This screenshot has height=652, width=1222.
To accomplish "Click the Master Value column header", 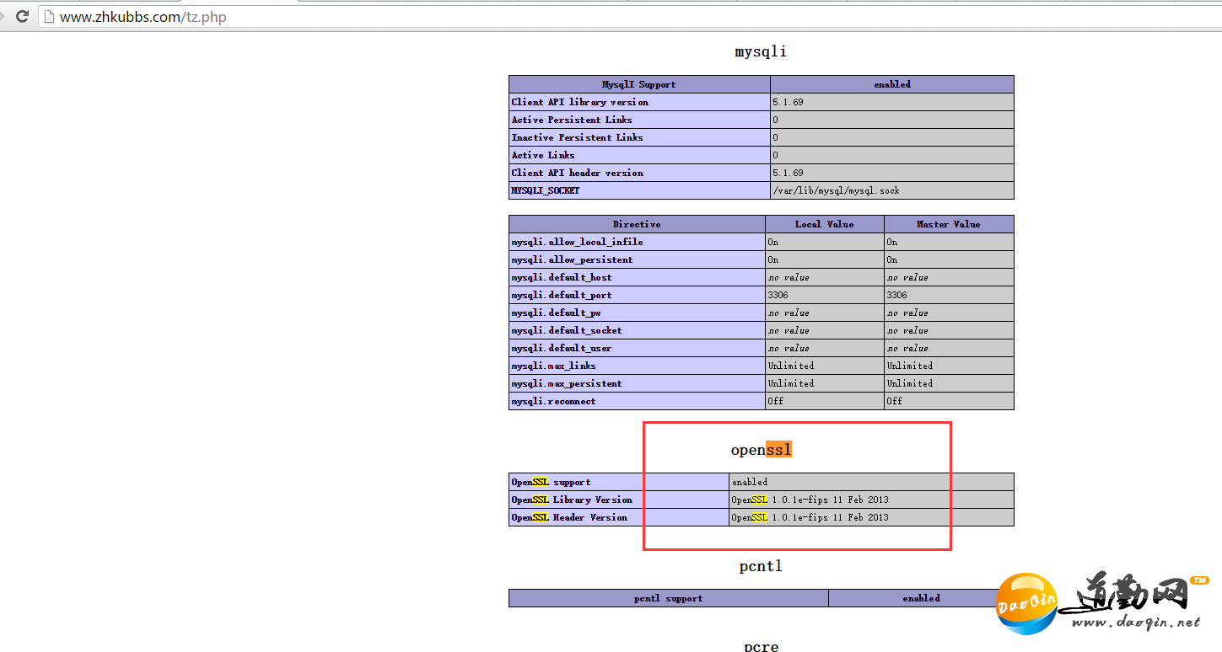I will point(949,224).
